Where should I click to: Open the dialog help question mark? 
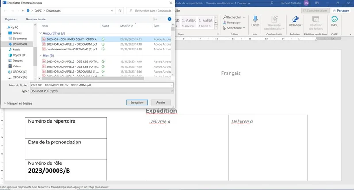[x=169, y=19]
